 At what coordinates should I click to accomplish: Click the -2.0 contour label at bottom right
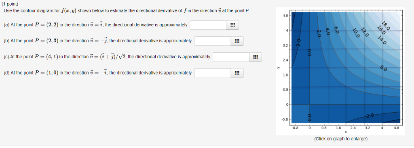tap(370, 115)
